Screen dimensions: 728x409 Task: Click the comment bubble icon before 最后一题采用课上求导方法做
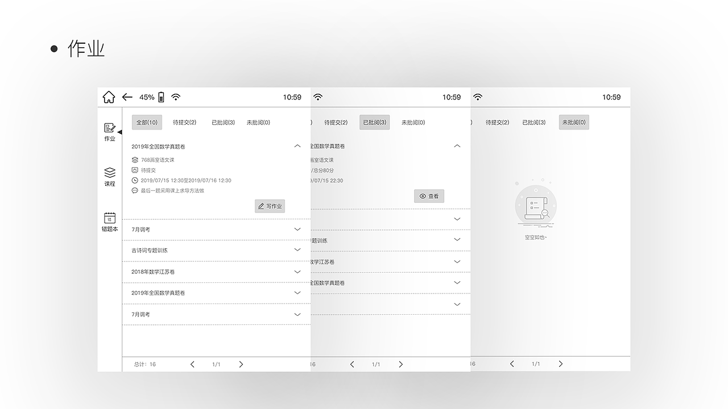click(x=136, y=191)
